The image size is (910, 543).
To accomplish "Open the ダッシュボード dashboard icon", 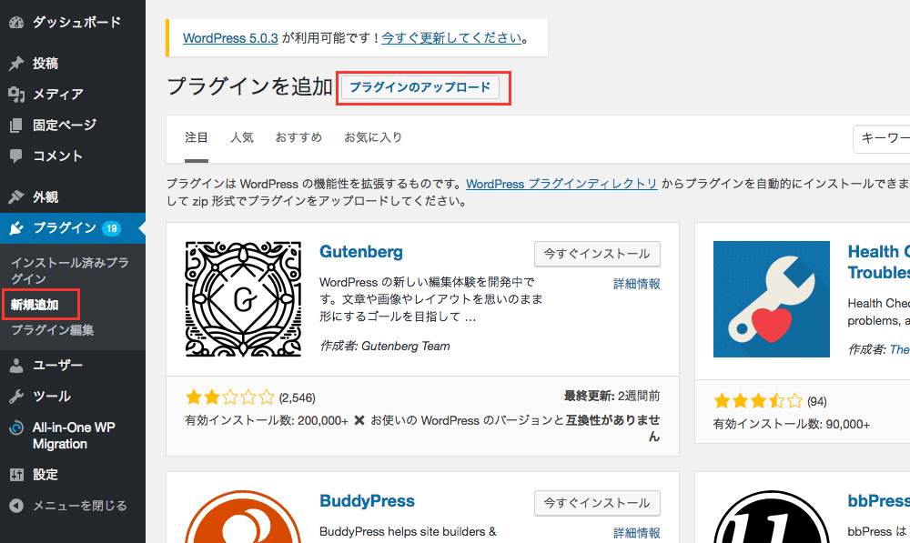I will (16, 23).
